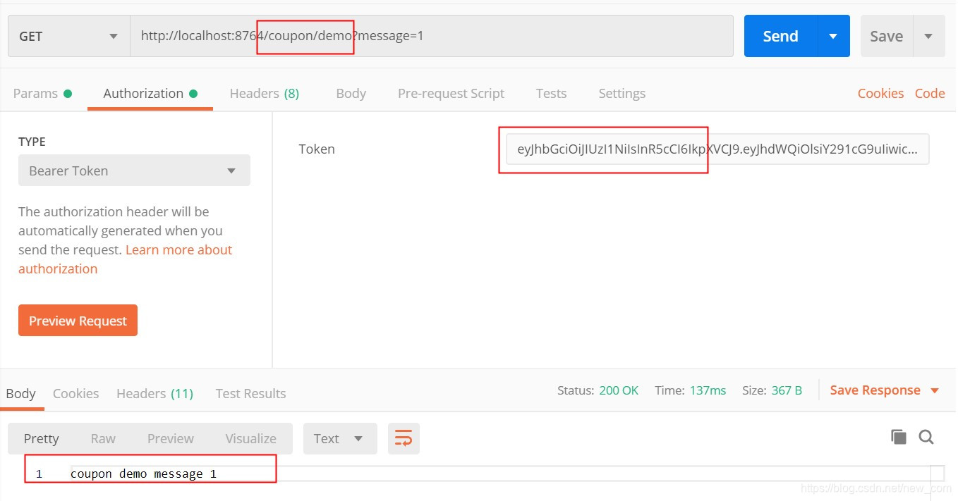Open the Headers (8) request tab
The image size is (958, 501).
coord(265,93)
